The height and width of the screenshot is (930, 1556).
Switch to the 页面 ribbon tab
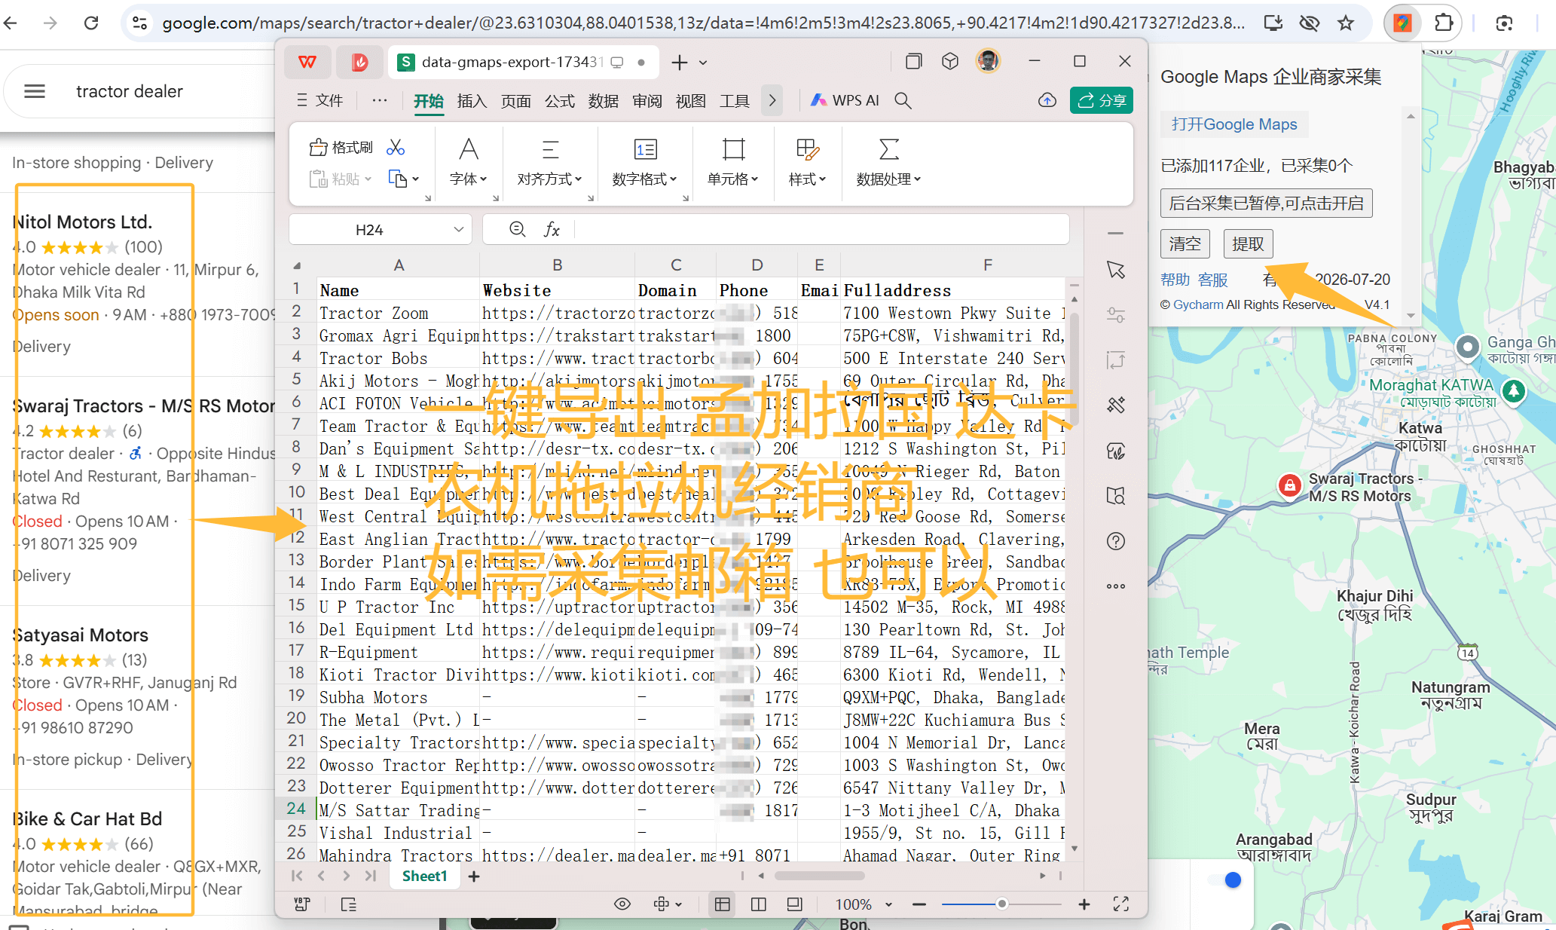pyautogui.click(x=515, y=101)
